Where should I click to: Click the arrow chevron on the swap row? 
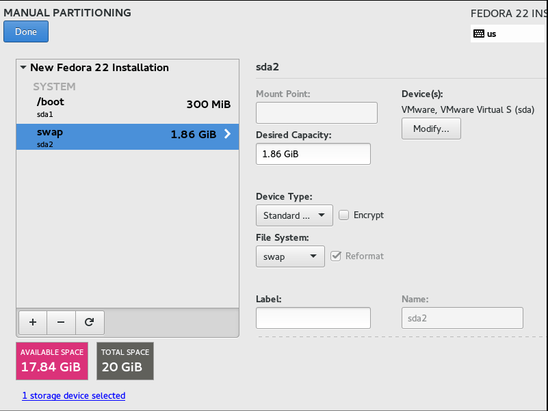[x=227, y=134]
